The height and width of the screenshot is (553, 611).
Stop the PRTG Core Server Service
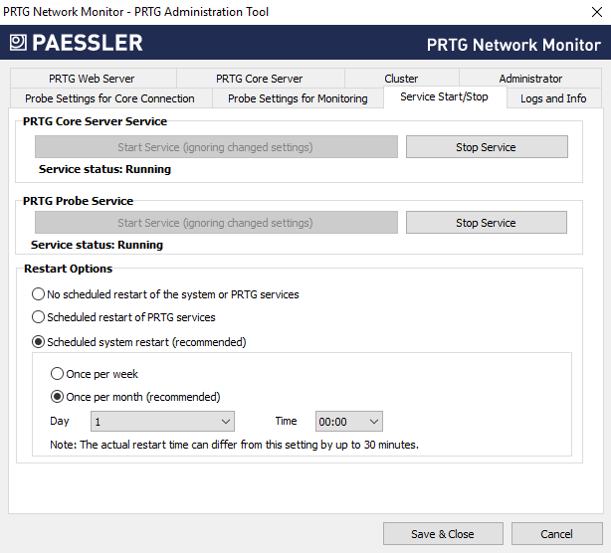(x=486, y=147)
